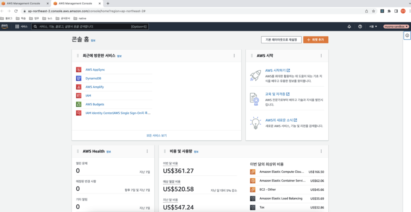Open the AWS 시작하기 external link

click(278, 70)
